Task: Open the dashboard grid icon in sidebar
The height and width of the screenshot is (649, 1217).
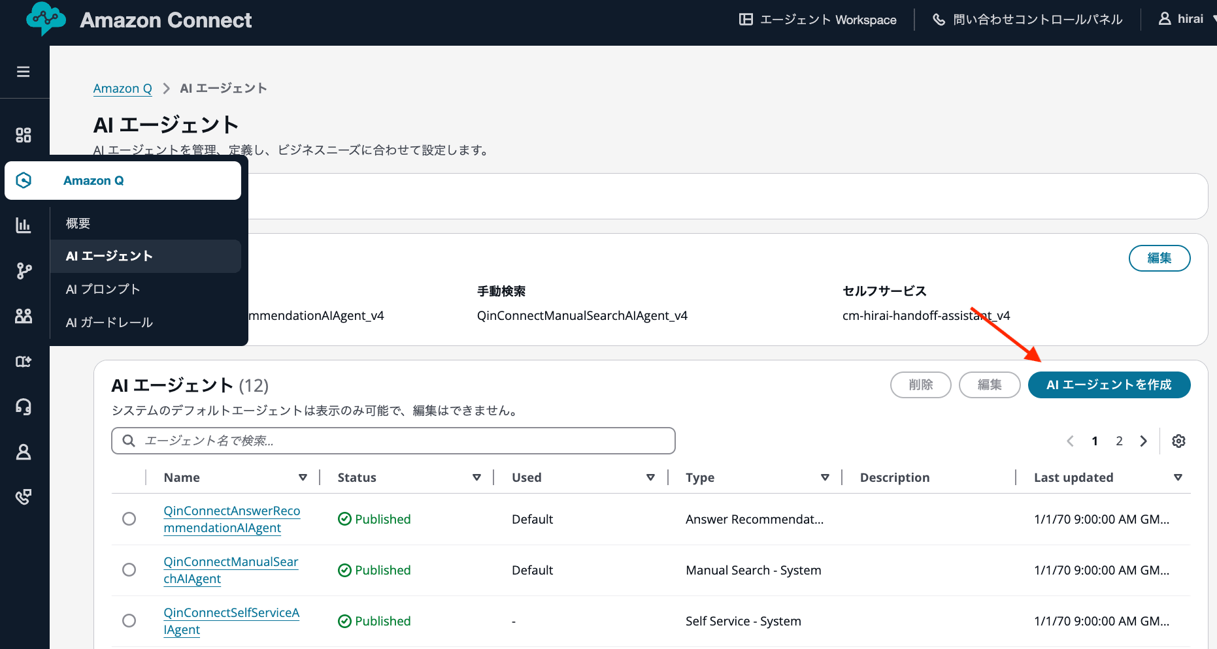Action: [24, 135]
